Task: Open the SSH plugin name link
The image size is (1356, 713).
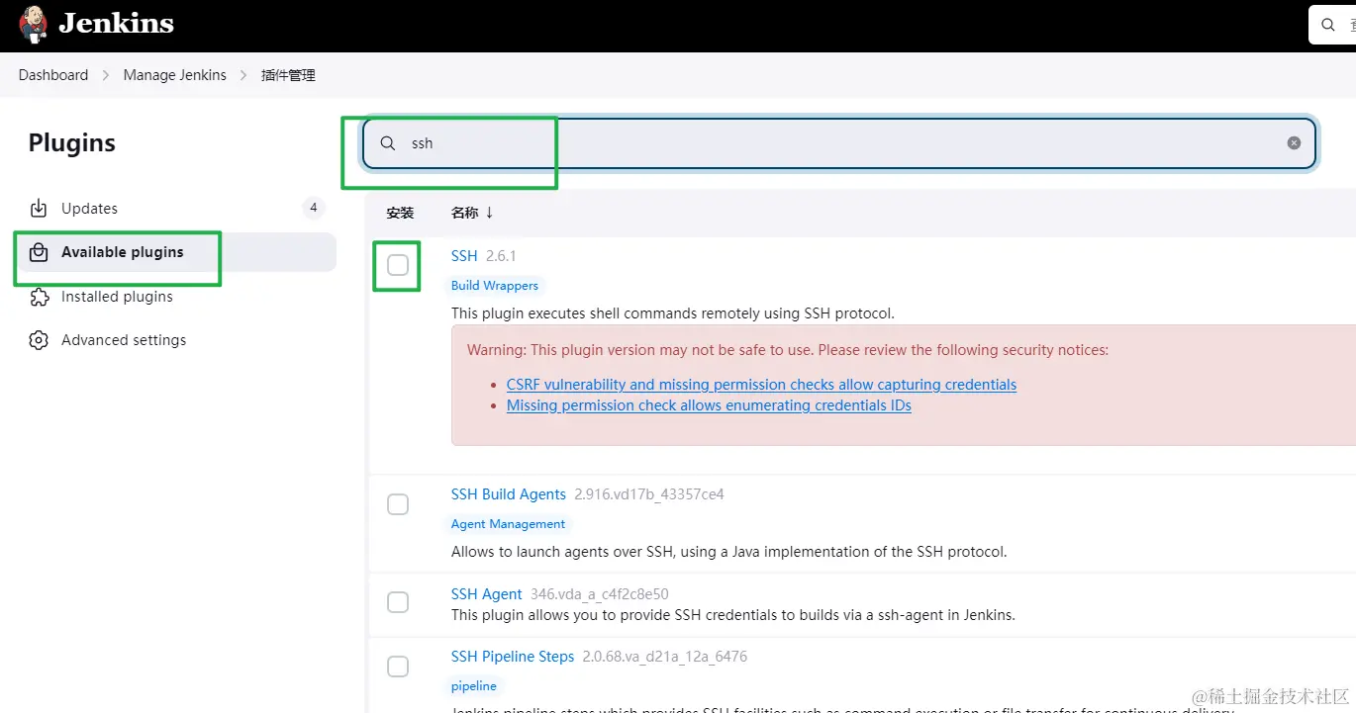Action: [x=464, y=256]
